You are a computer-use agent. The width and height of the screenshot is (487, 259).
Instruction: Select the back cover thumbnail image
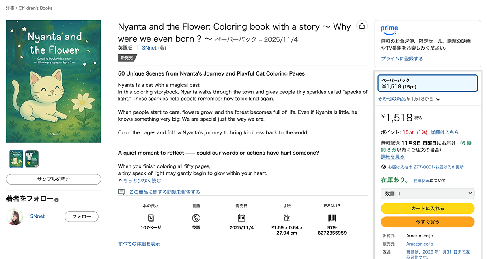coord(32,159)
